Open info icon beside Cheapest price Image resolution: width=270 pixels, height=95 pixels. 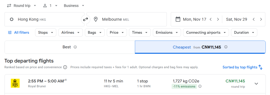pyautogui.click(x=226, y=47)
